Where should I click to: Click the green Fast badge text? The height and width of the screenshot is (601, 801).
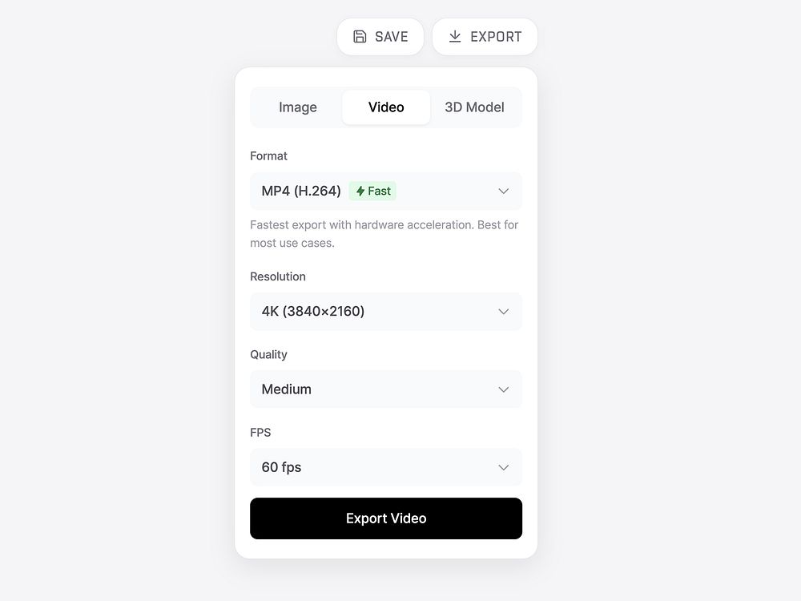point(379,192)
